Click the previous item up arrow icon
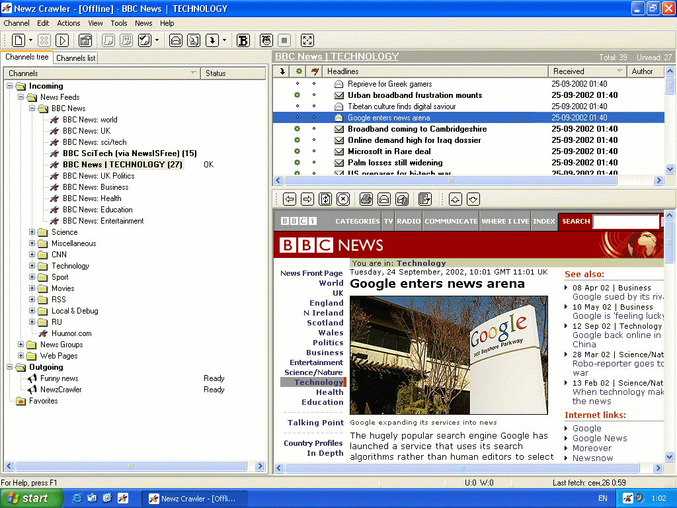The image size is (677, 508). pos(456,199)
